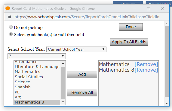Expand the grade 7 dropdown

[37, 56]
